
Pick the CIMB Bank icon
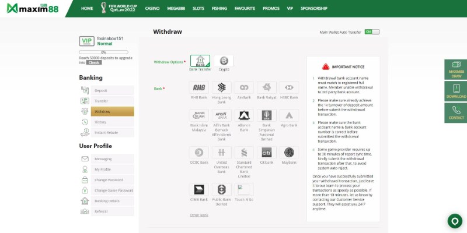[x=199, y=189]
